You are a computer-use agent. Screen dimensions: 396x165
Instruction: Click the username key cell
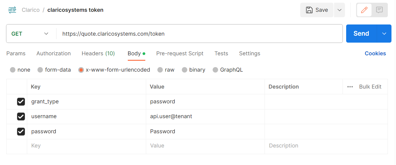tap(86, 116)
